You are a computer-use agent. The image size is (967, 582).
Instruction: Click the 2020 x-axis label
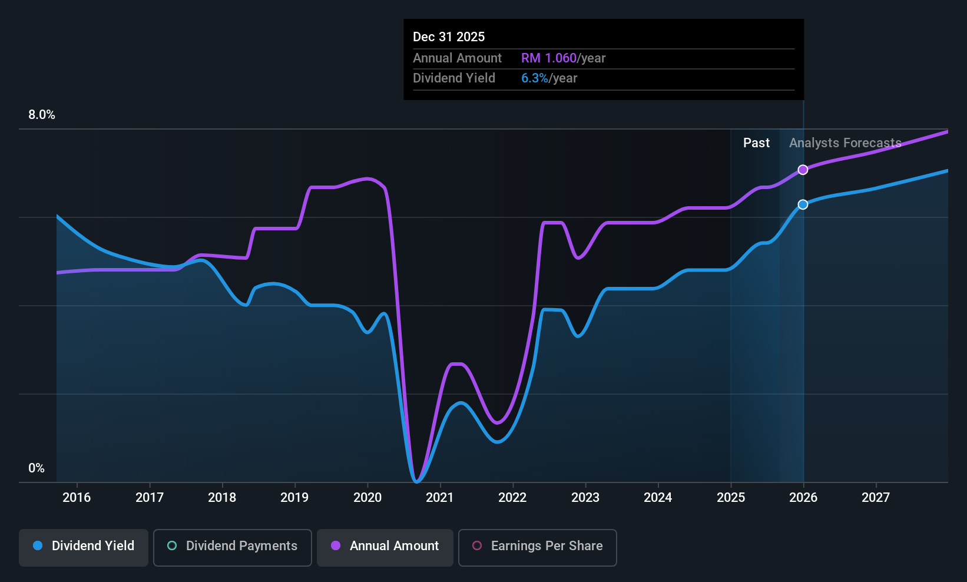[367, 498]
